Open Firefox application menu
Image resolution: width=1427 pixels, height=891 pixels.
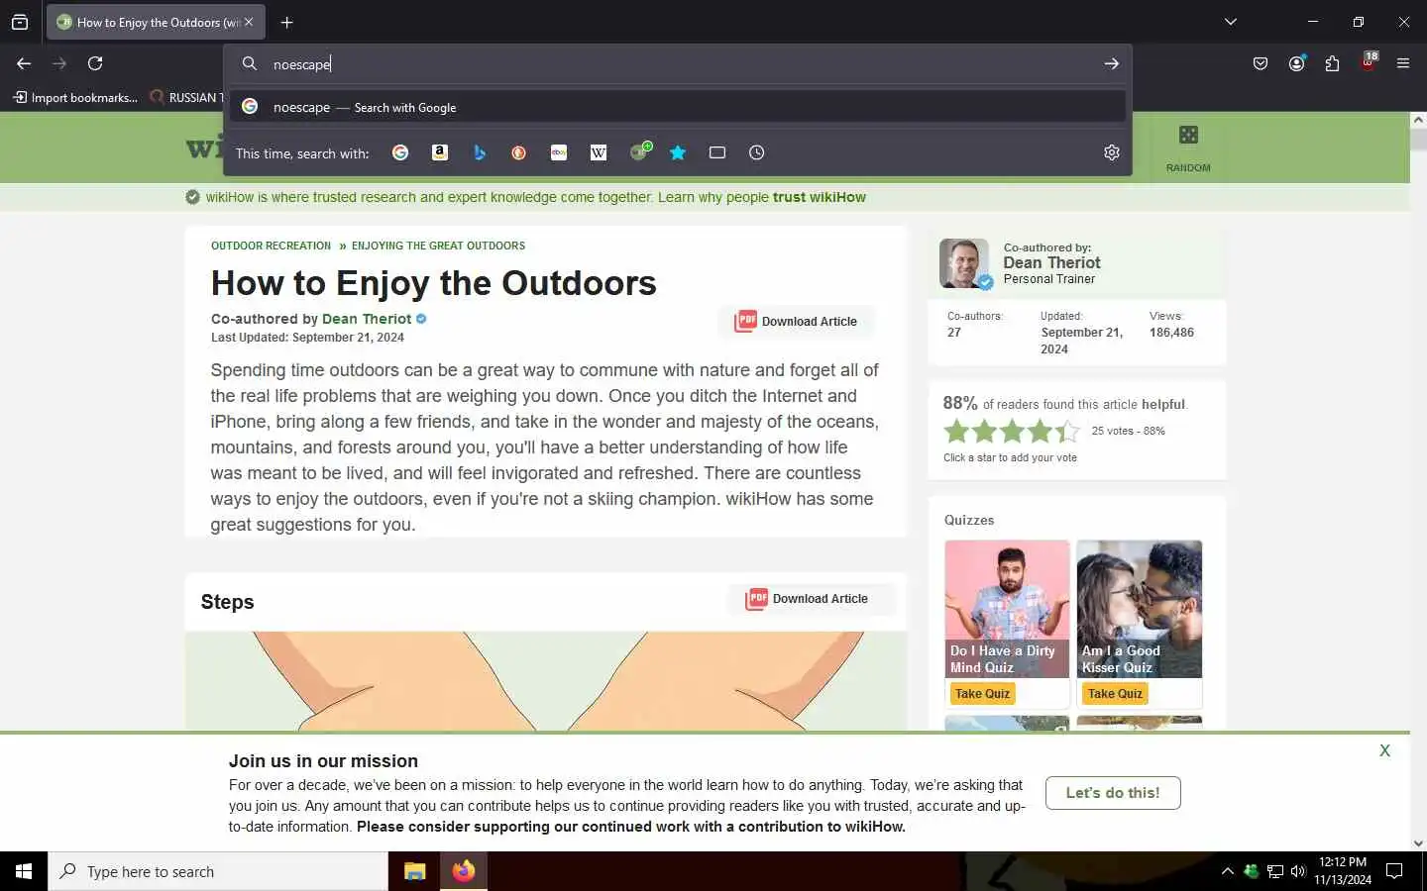(1403, 63)
